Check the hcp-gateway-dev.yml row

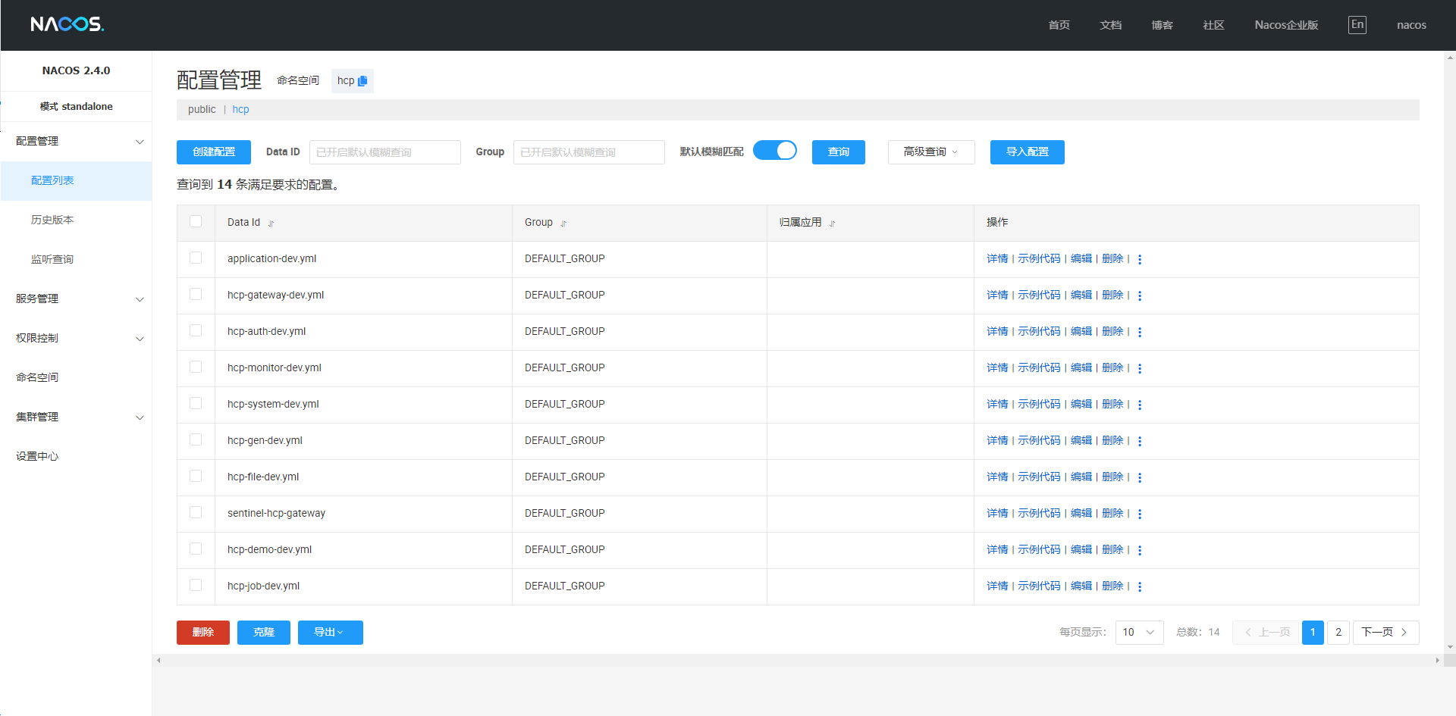pos(196,294)
